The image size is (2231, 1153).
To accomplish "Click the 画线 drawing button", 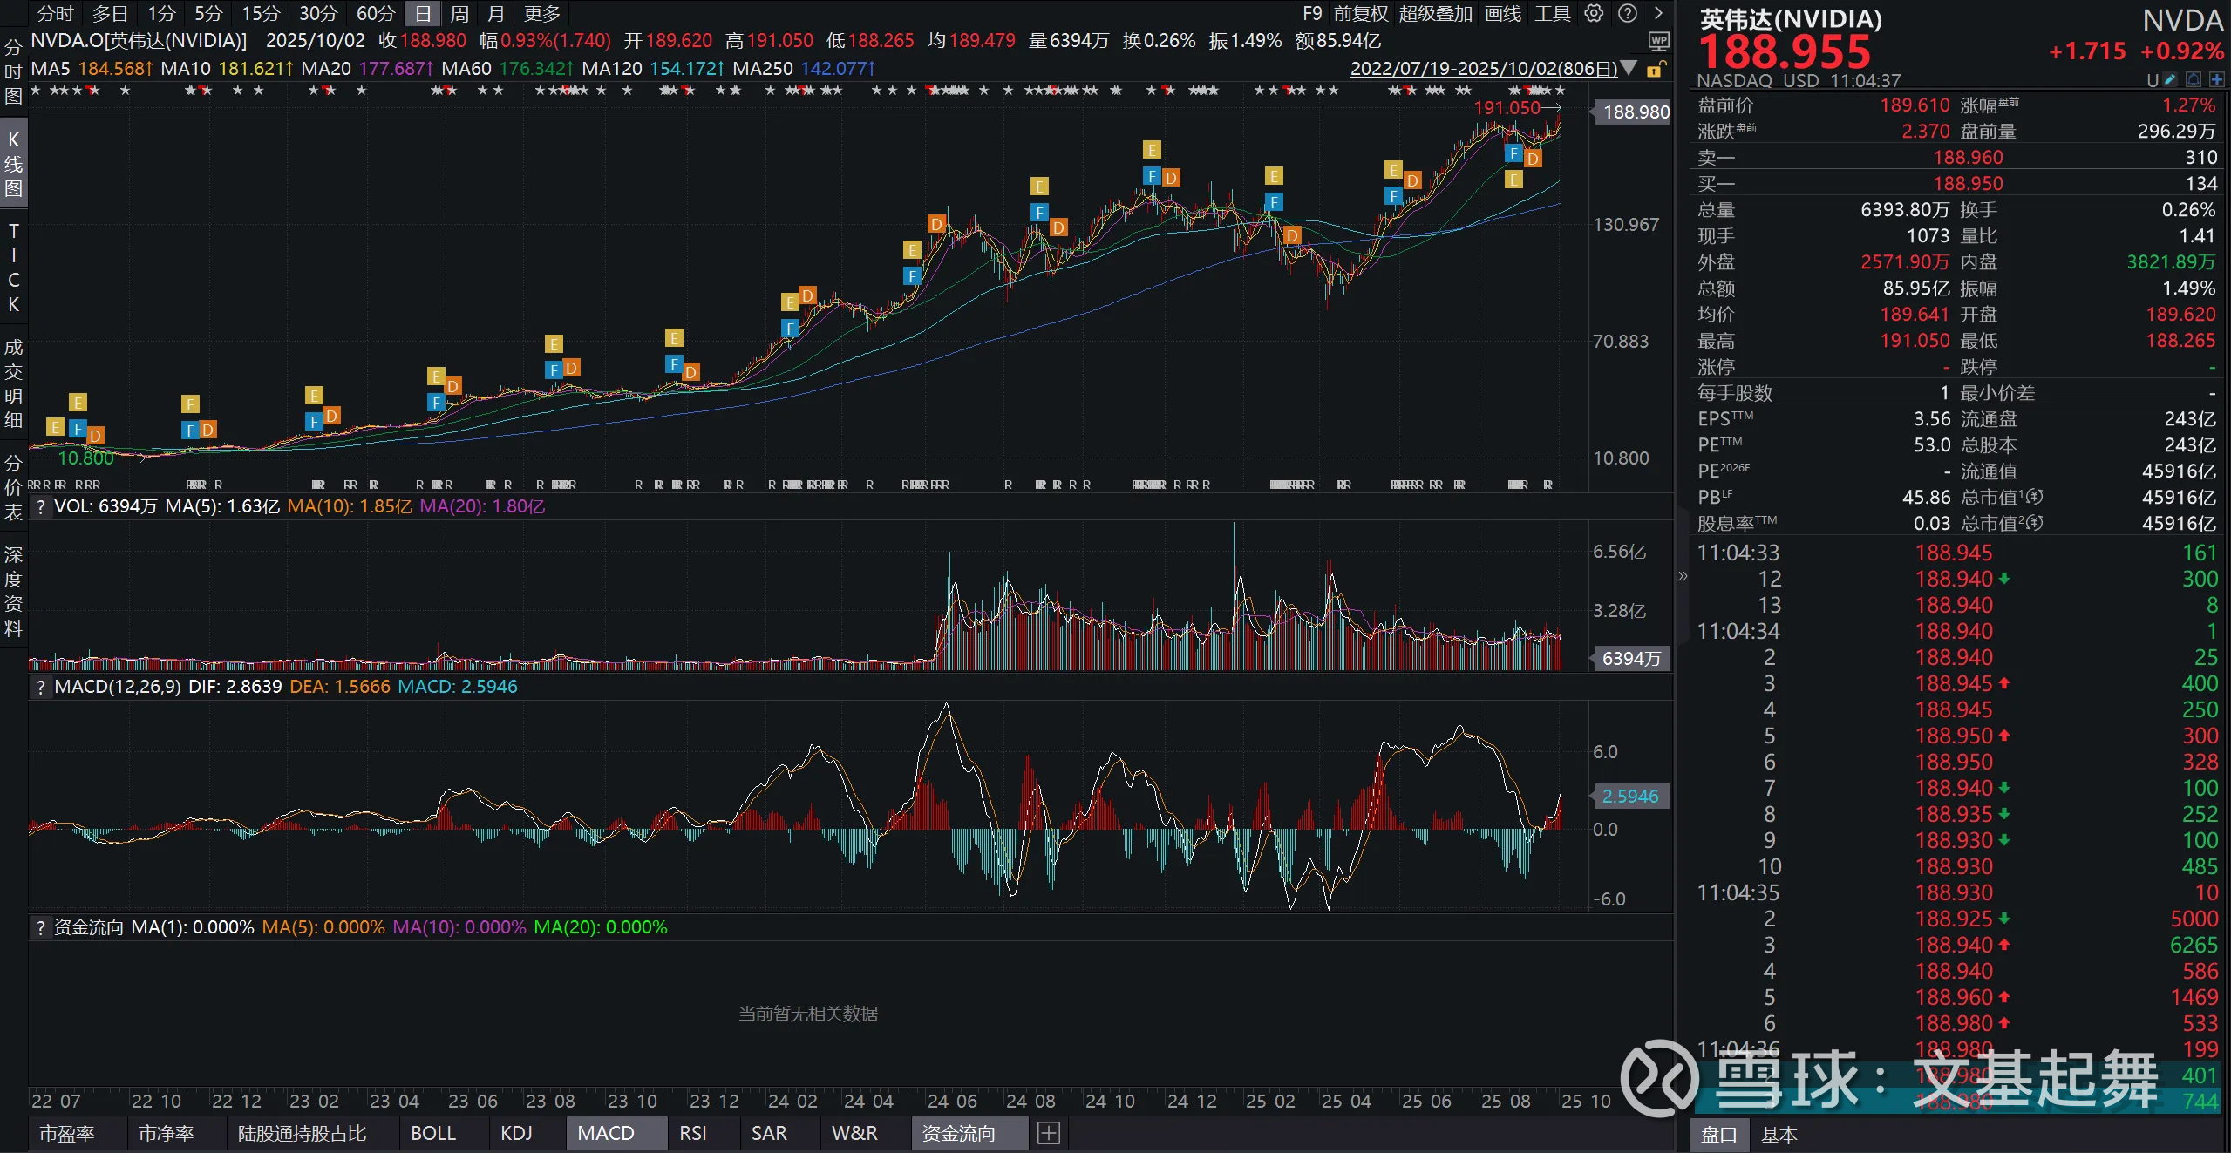I will pyautogui.click(x=1503, y=13).
